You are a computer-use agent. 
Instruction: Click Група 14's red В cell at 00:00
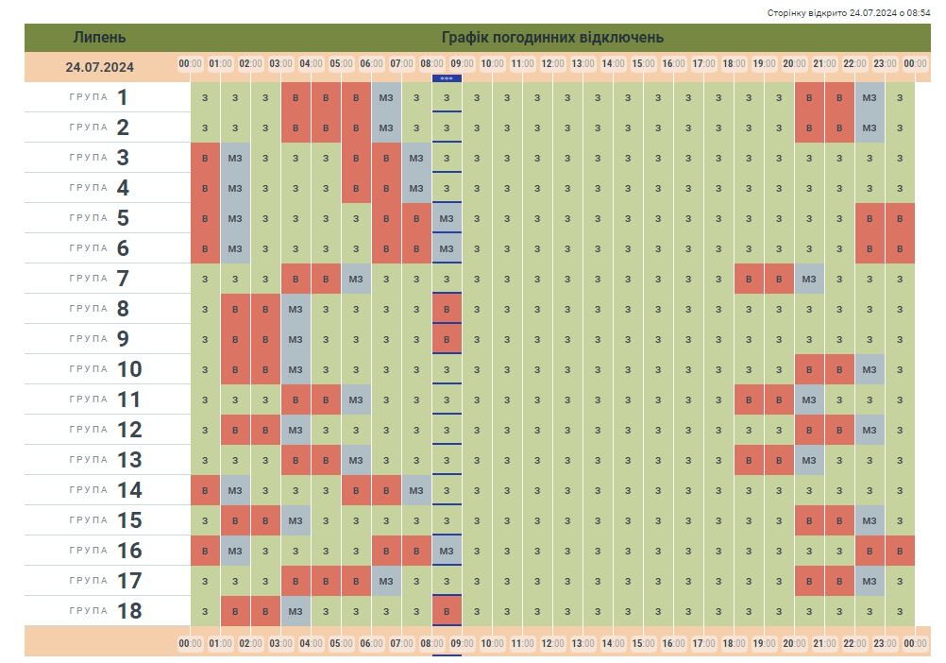click(205, 490)
